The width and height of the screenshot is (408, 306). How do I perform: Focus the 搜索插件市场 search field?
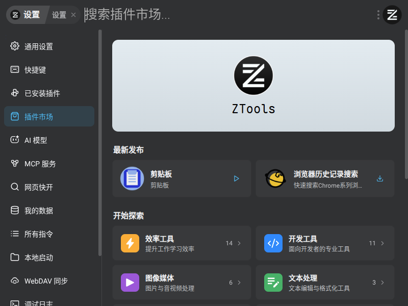226,15
